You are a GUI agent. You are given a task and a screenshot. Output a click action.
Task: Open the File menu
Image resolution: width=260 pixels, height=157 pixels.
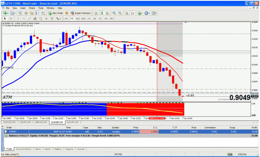click(x=7, y=8)
